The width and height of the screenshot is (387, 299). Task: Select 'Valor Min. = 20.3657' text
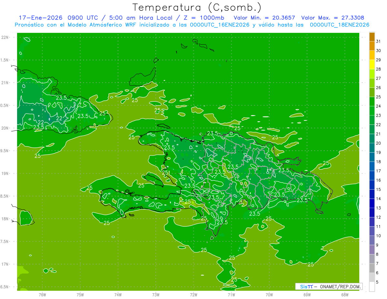click(264, 17)
